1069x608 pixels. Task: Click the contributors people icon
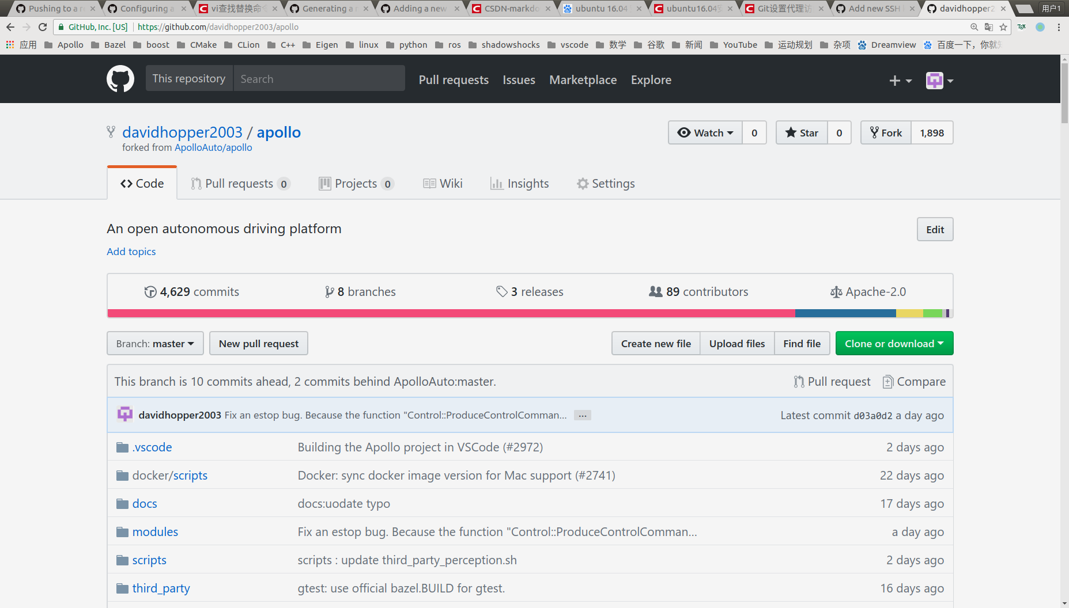click(656, 291)
